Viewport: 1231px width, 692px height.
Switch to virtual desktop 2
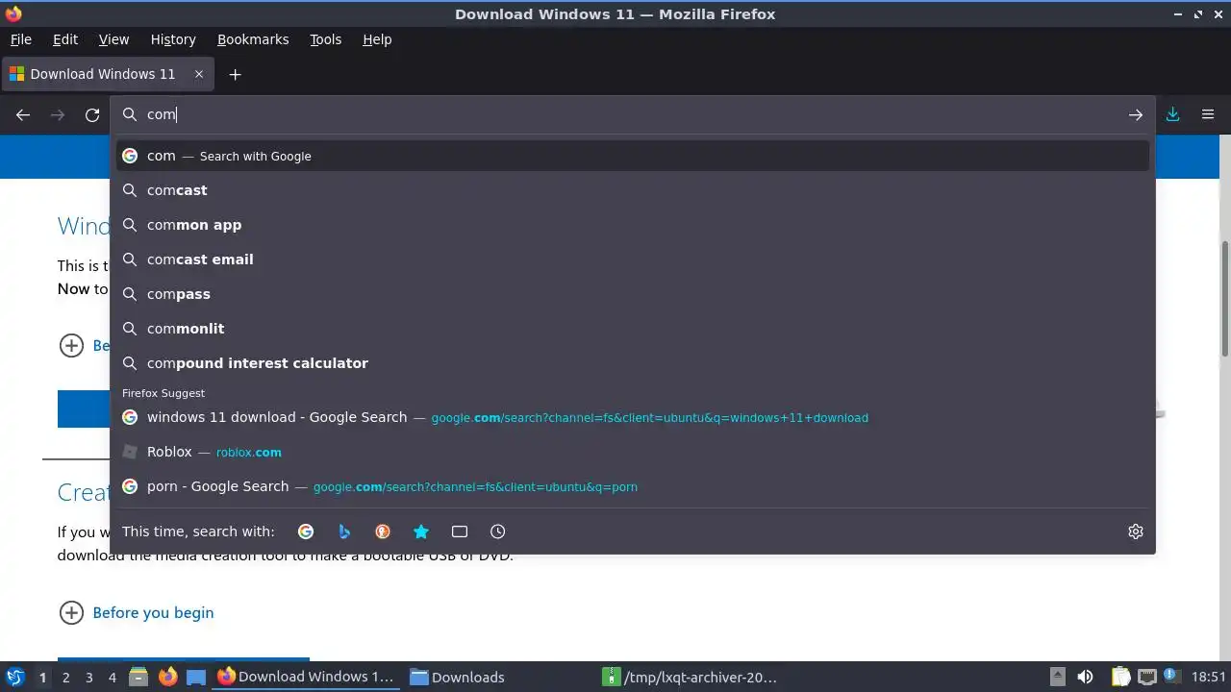(x=65, y=677)
